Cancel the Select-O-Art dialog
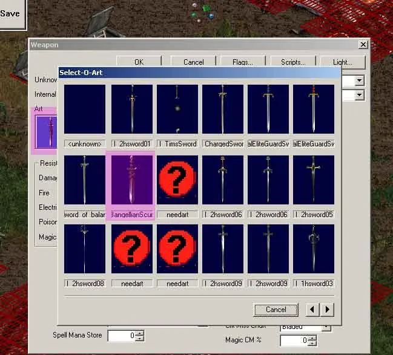This screenshot has height=355, width=393. [x=276, y=310]
